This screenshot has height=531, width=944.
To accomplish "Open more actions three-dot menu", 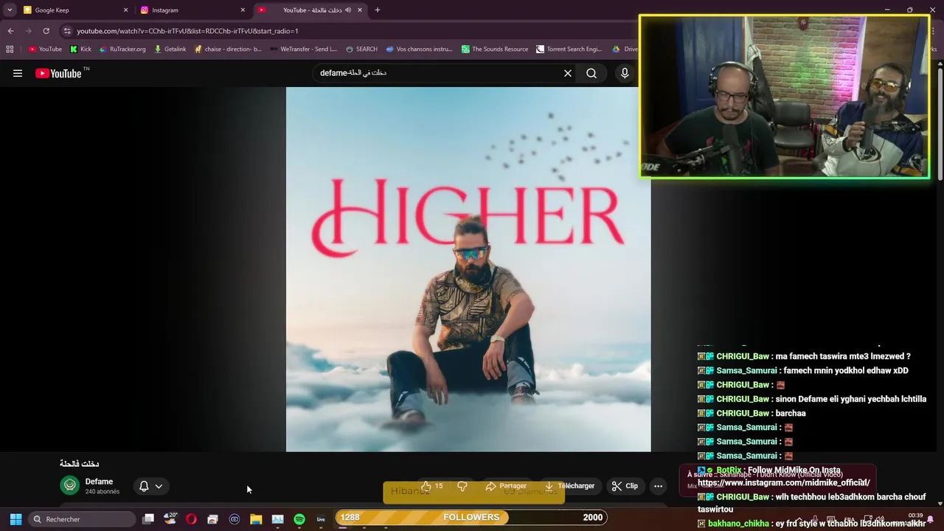I will (659, 486).
